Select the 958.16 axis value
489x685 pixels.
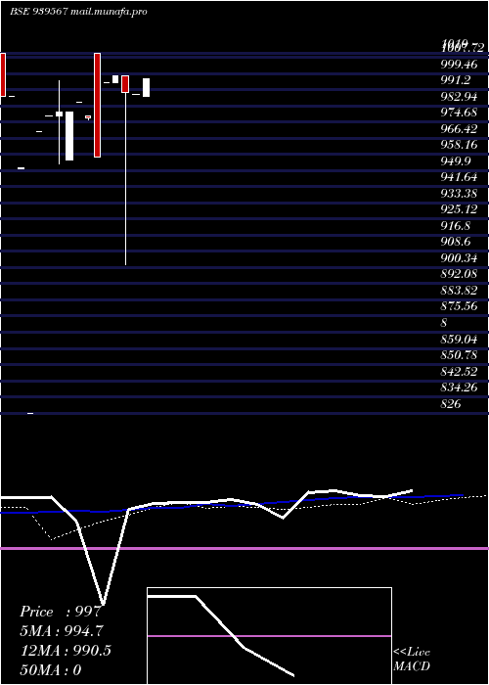[459, 145]
